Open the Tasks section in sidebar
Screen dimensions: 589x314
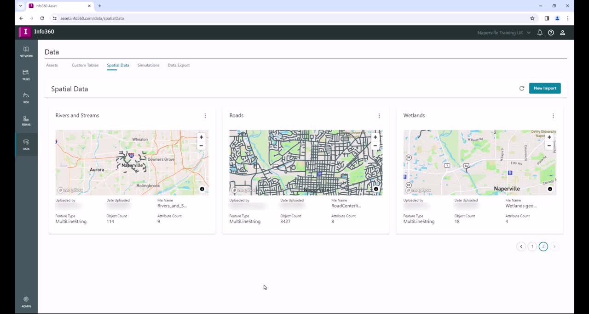26,75
